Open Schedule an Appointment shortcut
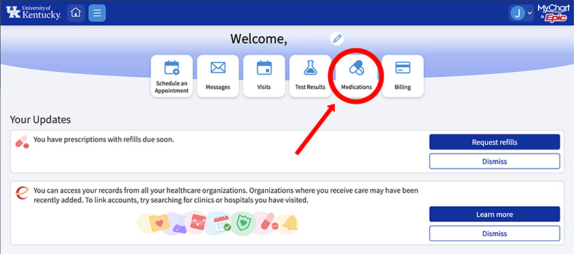The width and height of the screenshot is (574, 254). [x=172, y=76]
